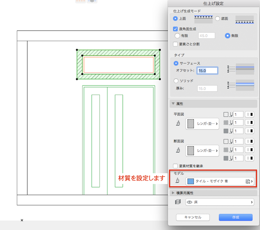Image resolution: width=260 pixels, height=230 pixels.
Task: Open the 平面図 レンガ fill pattern dropdown
Action: [x=202, y=124]
